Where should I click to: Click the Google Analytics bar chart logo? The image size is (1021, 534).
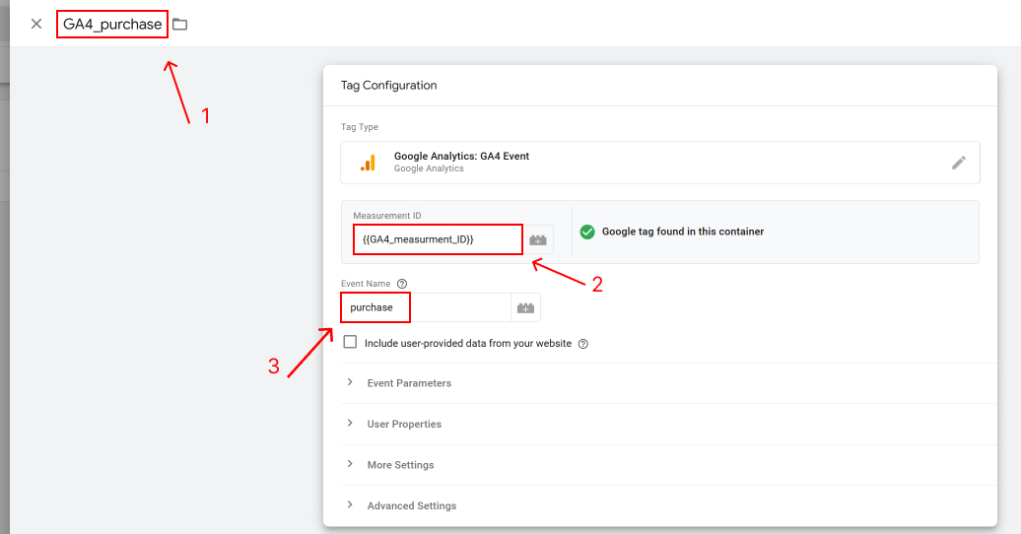(x=368, y=163)
